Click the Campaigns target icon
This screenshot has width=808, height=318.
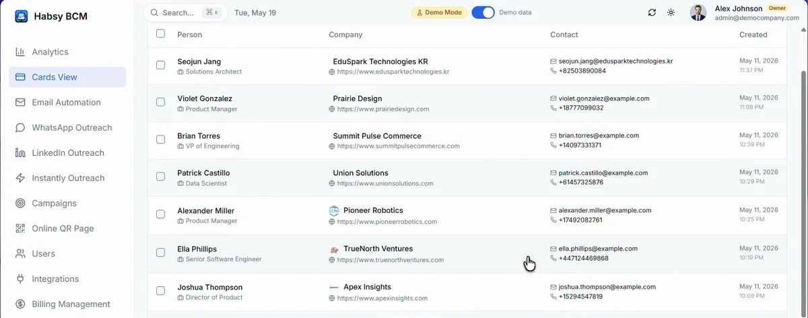[20, 203]
